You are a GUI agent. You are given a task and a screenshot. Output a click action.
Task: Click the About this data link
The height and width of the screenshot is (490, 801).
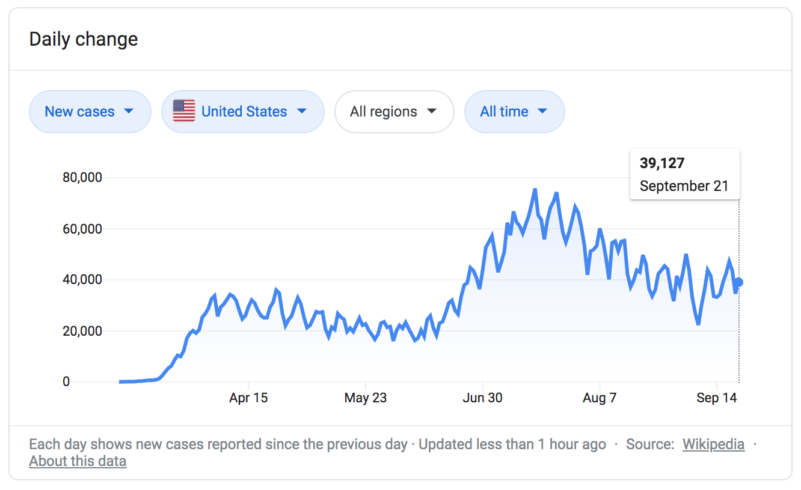click(78, 461)
